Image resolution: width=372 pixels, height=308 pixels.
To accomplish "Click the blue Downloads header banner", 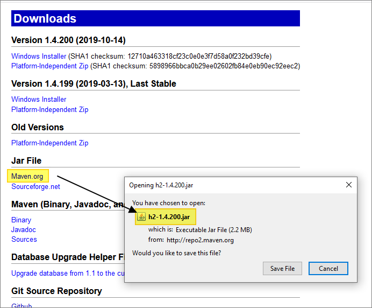I will point(155,18).
